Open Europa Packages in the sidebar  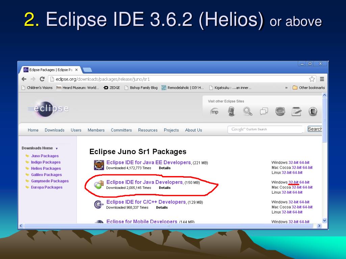47,187
